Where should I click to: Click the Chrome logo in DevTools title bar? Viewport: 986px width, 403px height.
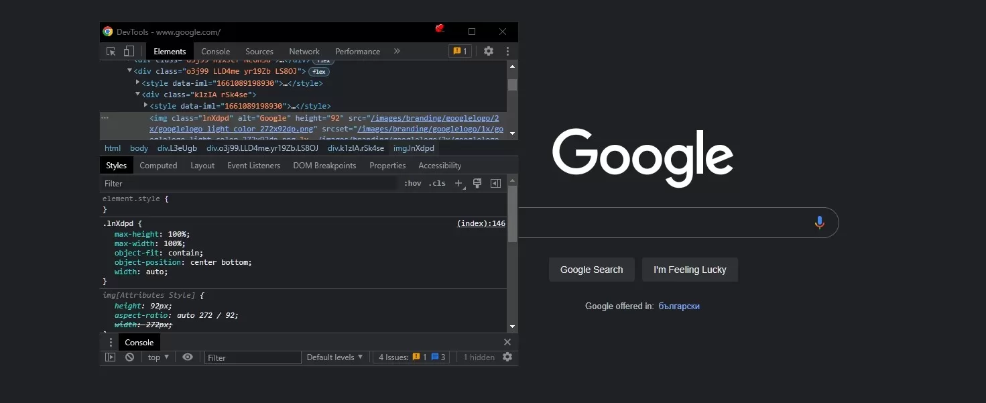coord(108,32)
